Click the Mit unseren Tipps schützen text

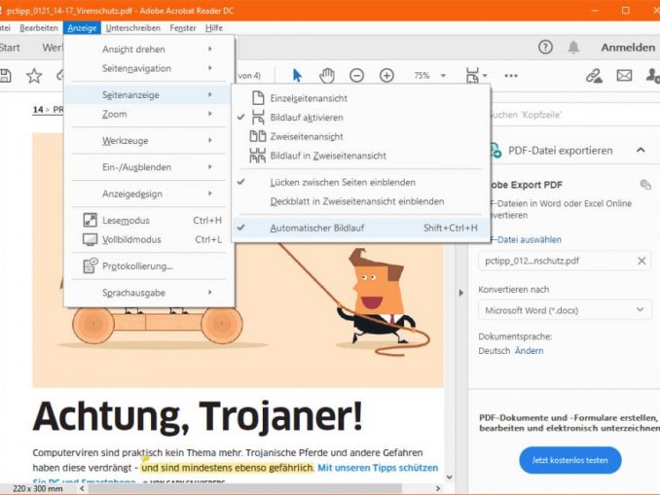378,468
